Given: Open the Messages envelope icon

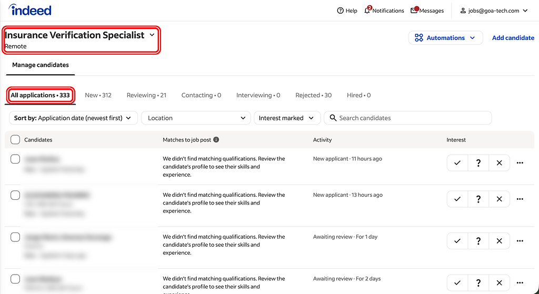Looking at the screenshot, I should (x=414, y=11).
